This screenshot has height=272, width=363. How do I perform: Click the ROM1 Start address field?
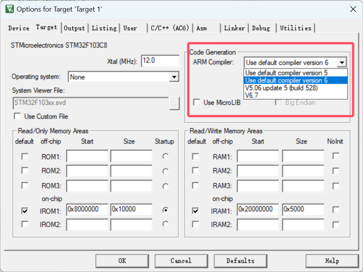tap(87, 156)
